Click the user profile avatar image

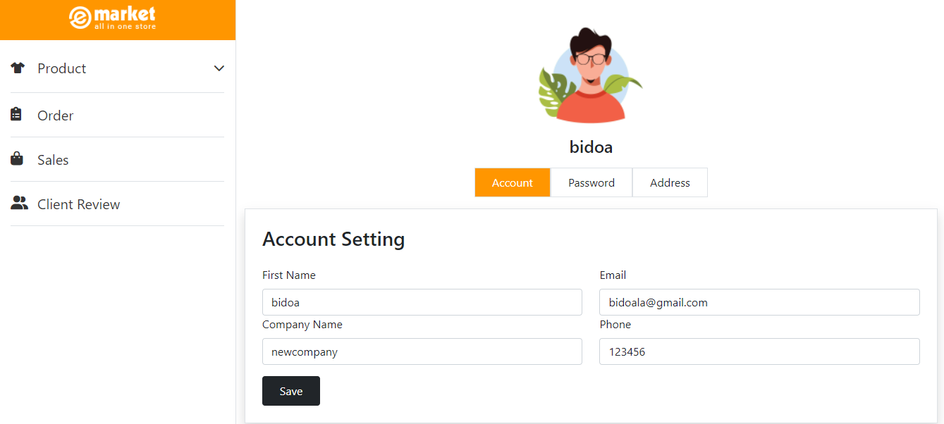pos(591,76)
